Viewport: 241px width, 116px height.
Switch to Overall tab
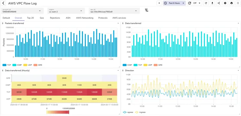tap(18, 18)
